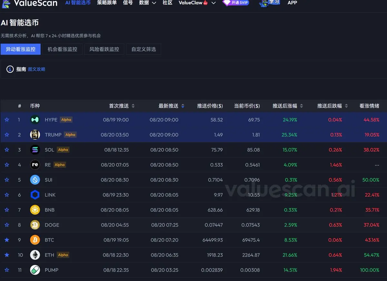Click SOL first push time 08/18 12:35
The image size is (387, 281).
point(116,150)
